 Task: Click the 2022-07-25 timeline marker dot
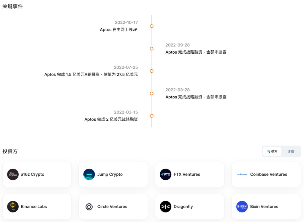152,71
